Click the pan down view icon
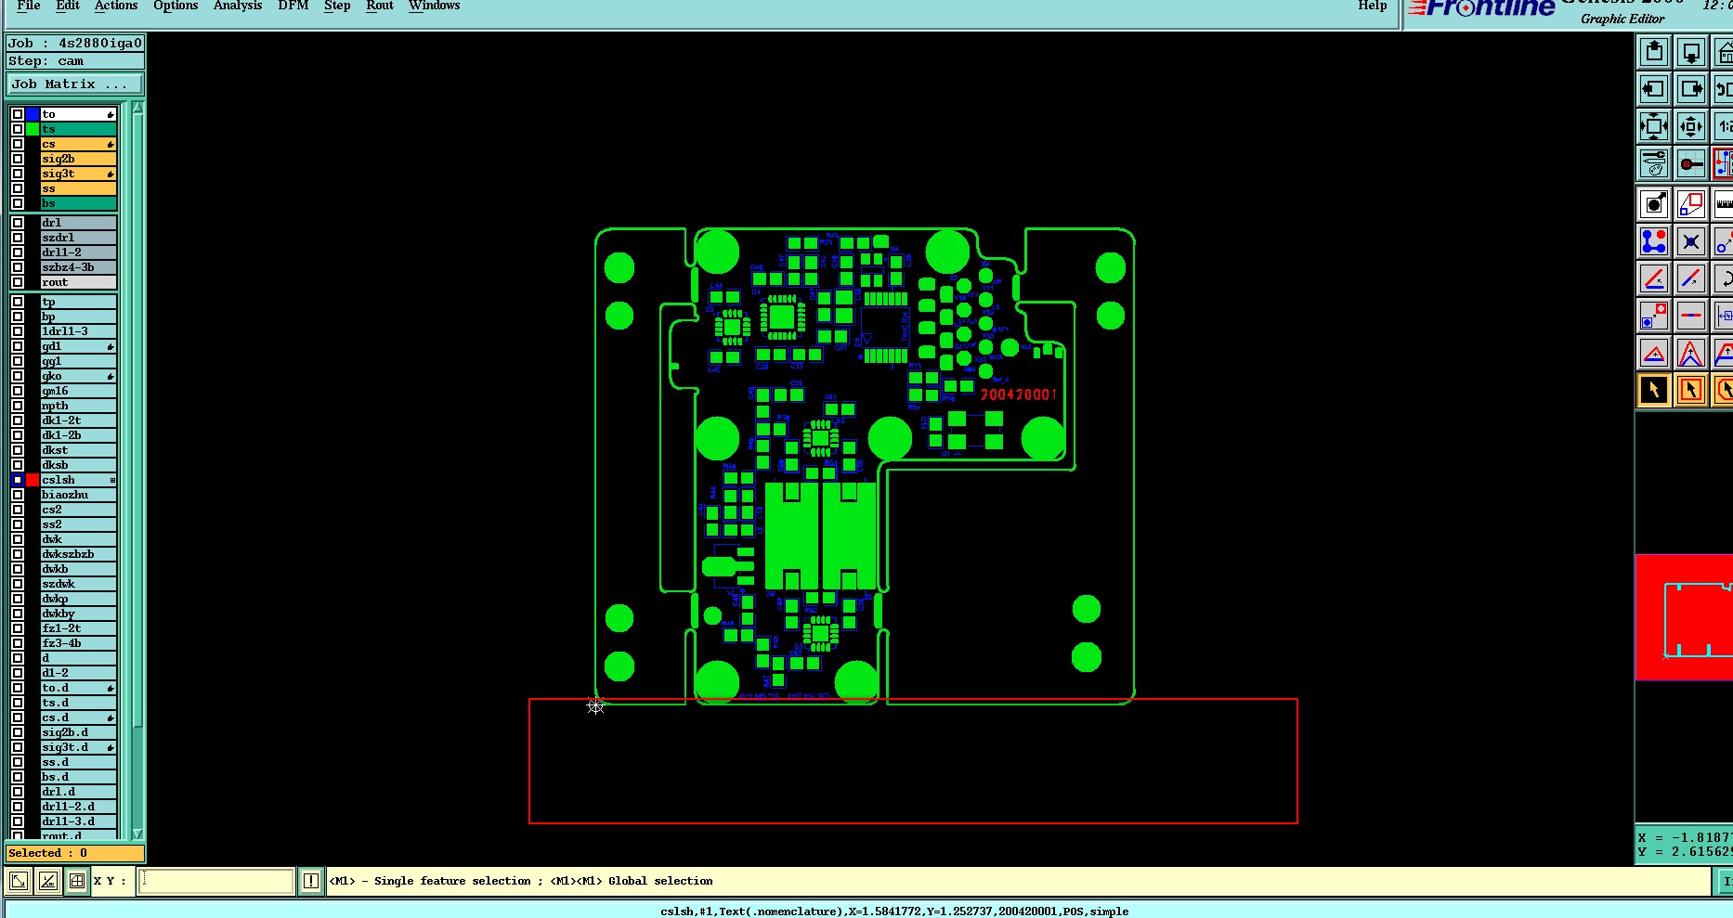1733x918 pixels. point(1691,53)
